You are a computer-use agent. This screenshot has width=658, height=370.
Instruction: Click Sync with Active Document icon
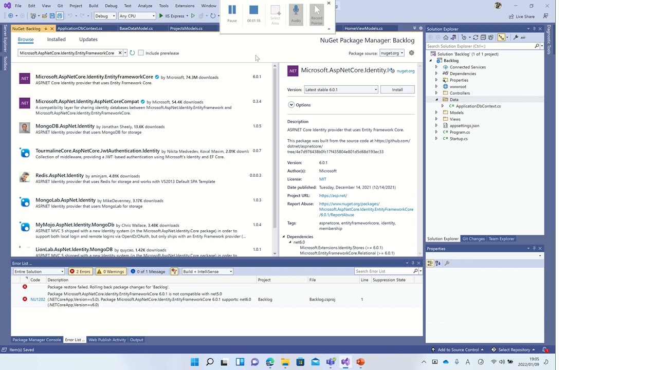(476, 38)
